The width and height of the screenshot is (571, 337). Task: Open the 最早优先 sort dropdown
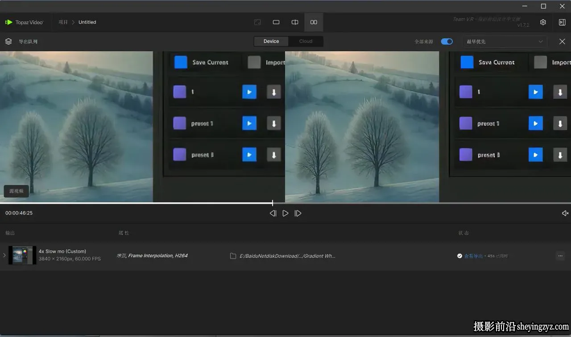point(505,41)
